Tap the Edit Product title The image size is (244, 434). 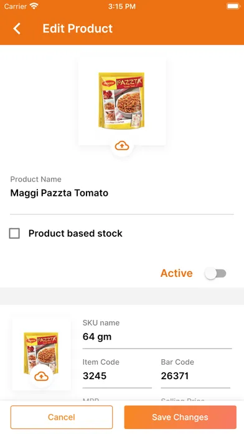pyautogui.click(x=78, y=29)
